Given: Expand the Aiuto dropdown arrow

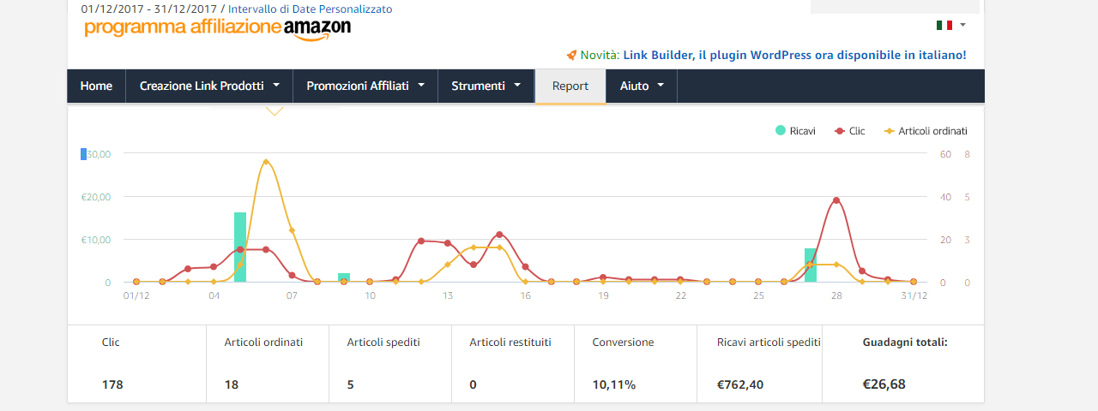Looking at the screenshot, I should pyautogui.click(x=661, y=86).
